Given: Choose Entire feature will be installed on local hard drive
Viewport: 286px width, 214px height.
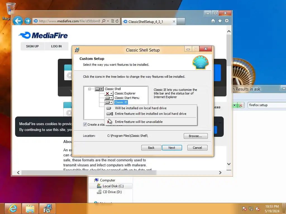Looking at the screenshot, I should click(151, 114).
